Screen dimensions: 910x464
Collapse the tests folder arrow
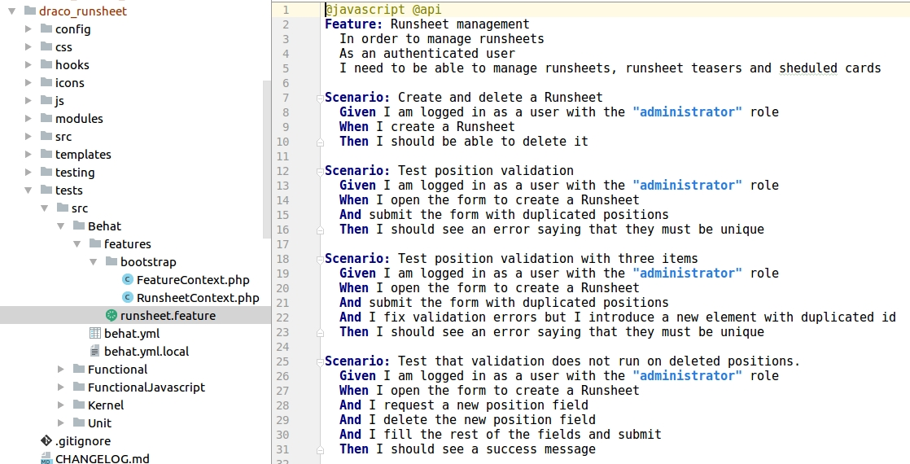28,190
